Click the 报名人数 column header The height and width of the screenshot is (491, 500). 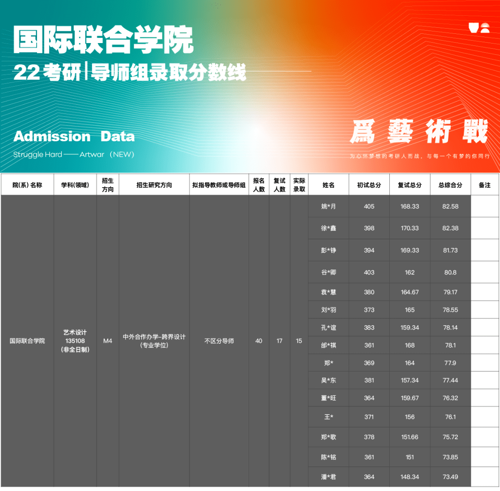tap(259, 185)
